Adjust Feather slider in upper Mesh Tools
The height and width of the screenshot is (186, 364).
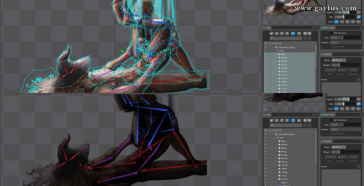[345, 42]
